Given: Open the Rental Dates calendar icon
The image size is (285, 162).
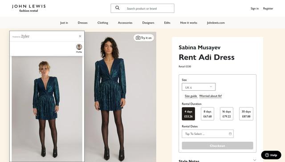Looking at the screenshot, I should tap(230, 134).
